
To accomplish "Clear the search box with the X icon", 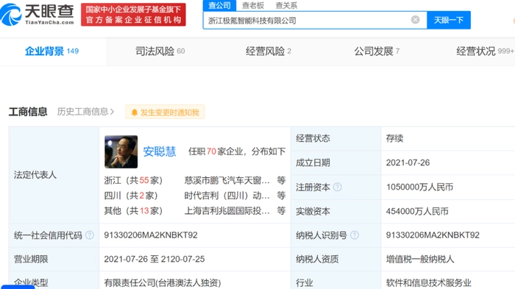I will coord(415,20).
